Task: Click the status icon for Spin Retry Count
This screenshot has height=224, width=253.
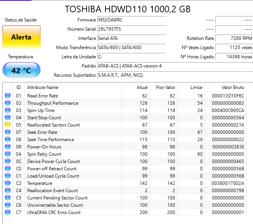Action: pyautogui.click(x=8, y=154)
